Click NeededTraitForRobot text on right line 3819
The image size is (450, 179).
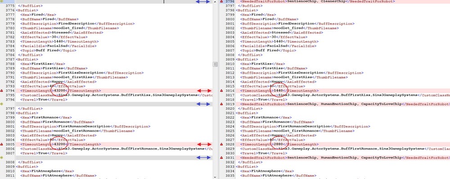click(345, 104)
